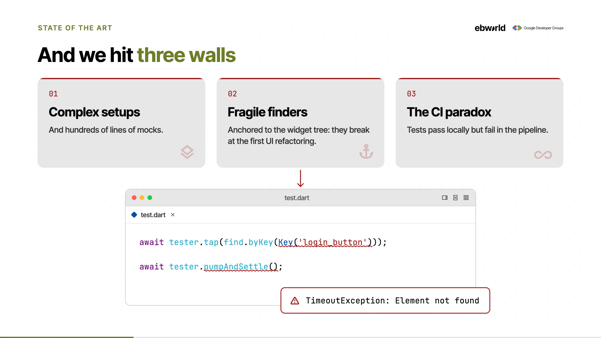Viewport: 601px width, 338px height.
Task: Click the Google Developer Groups logo
Action: pyautogui.click(x=538, y=28)
